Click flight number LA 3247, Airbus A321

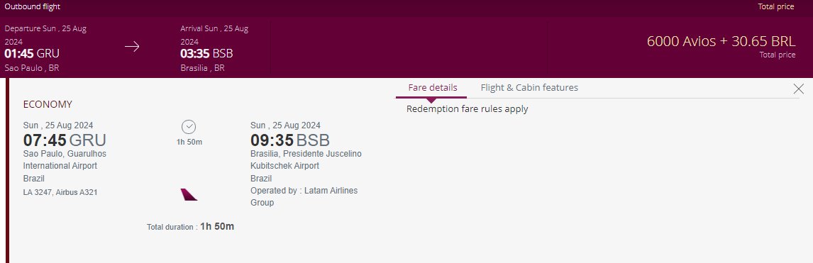pyautogui.click(x=60, y=192)
